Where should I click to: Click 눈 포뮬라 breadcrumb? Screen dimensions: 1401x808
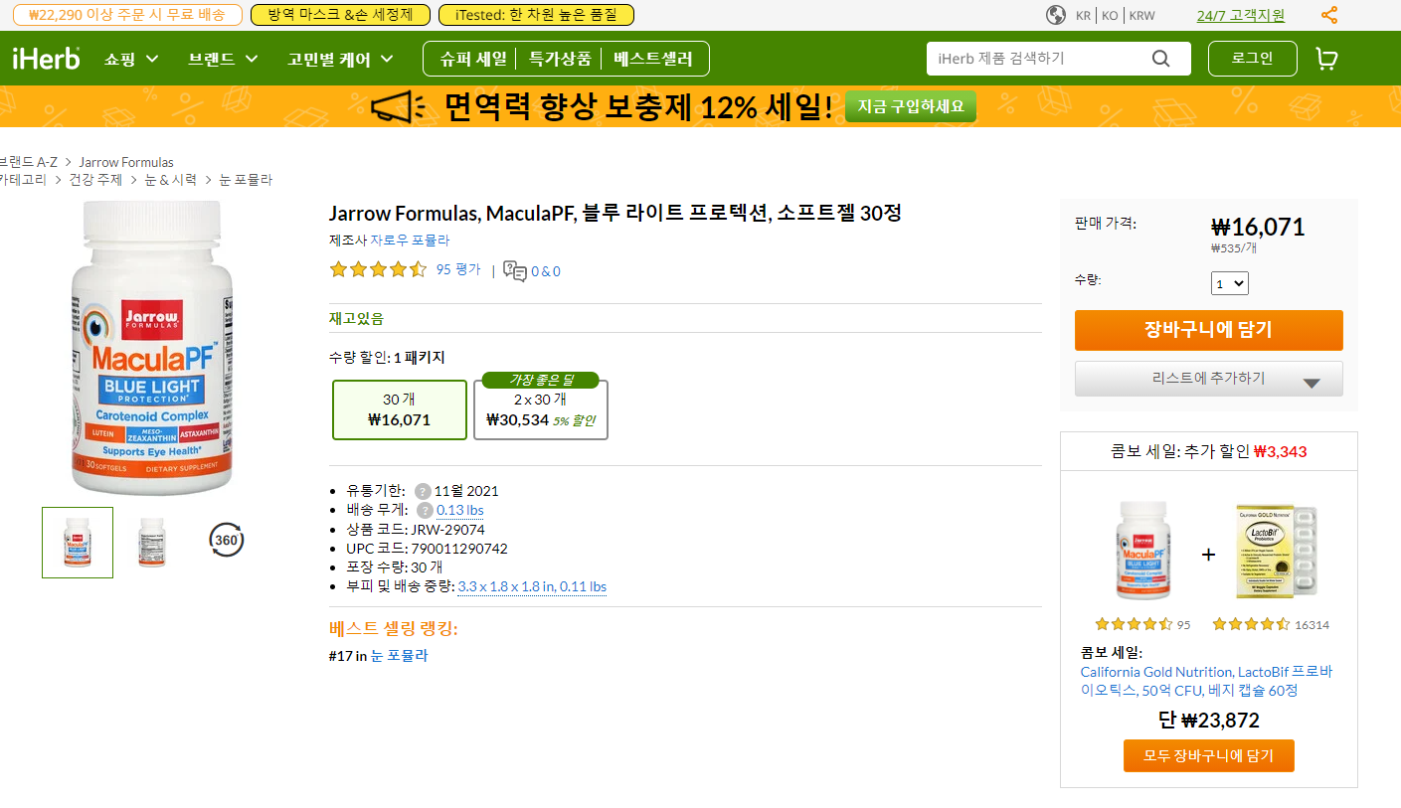coord(246,180)
